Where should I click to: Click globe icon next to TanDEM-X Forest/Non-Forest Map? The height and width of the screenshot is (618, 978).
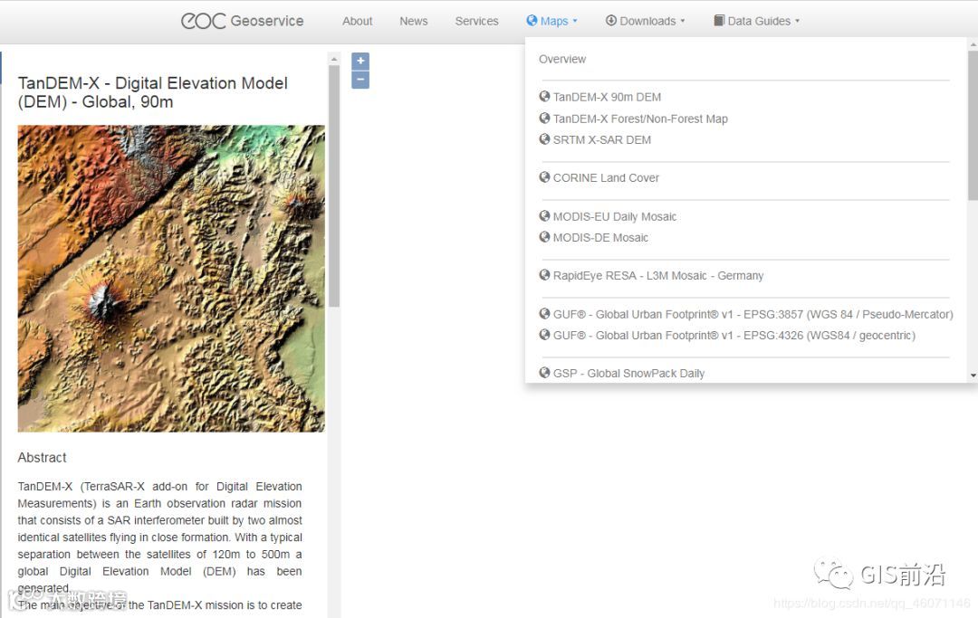click(544, 118)
